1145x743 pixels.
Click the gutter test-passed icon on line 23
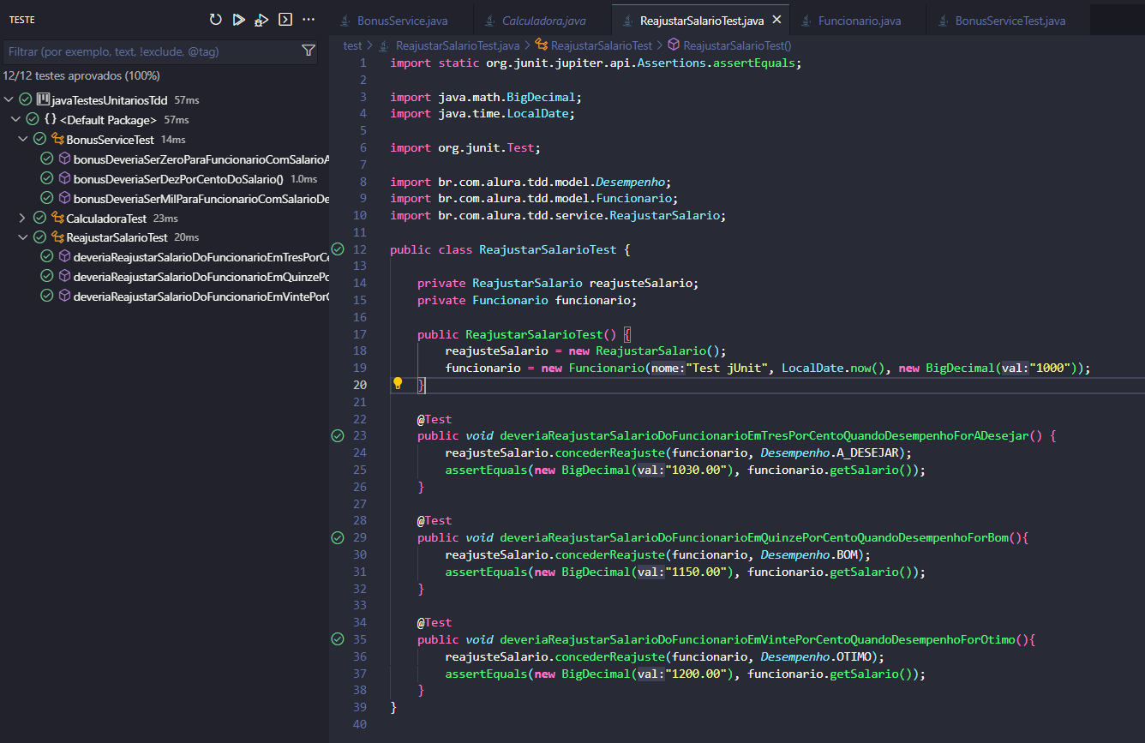pyautogui.click(x=338, y=435)
